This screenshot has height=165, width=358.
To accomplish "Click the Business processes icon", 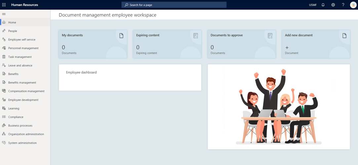I will [4, 126].
